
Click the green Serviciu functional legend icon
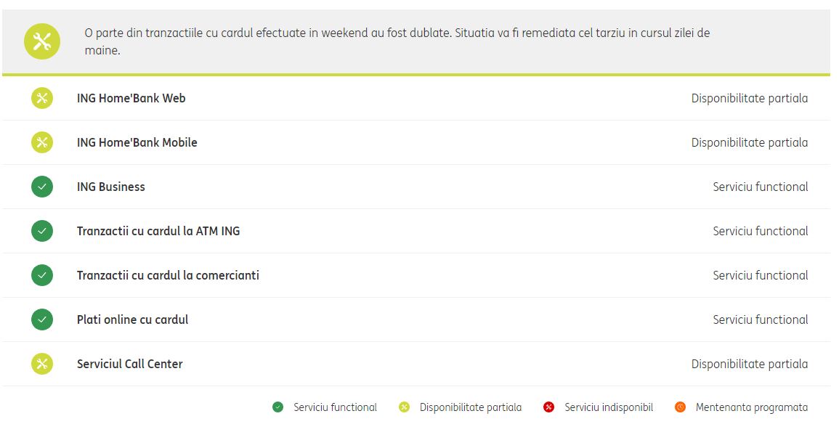click(x=277, y=407)
